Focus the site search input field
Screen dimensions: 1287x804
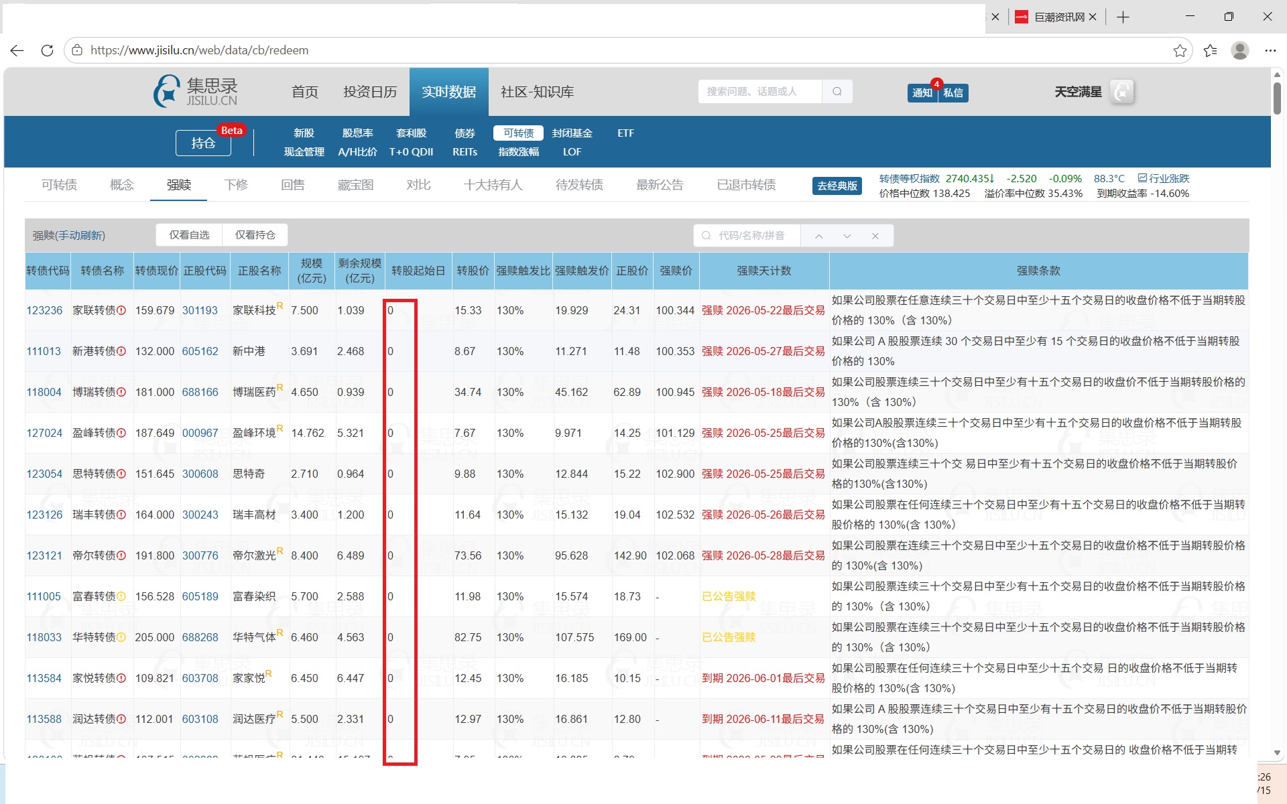click(x=760, y=92)
